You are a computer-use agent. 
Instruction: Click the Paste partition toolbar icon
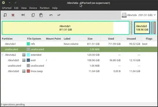click(41, 15)
